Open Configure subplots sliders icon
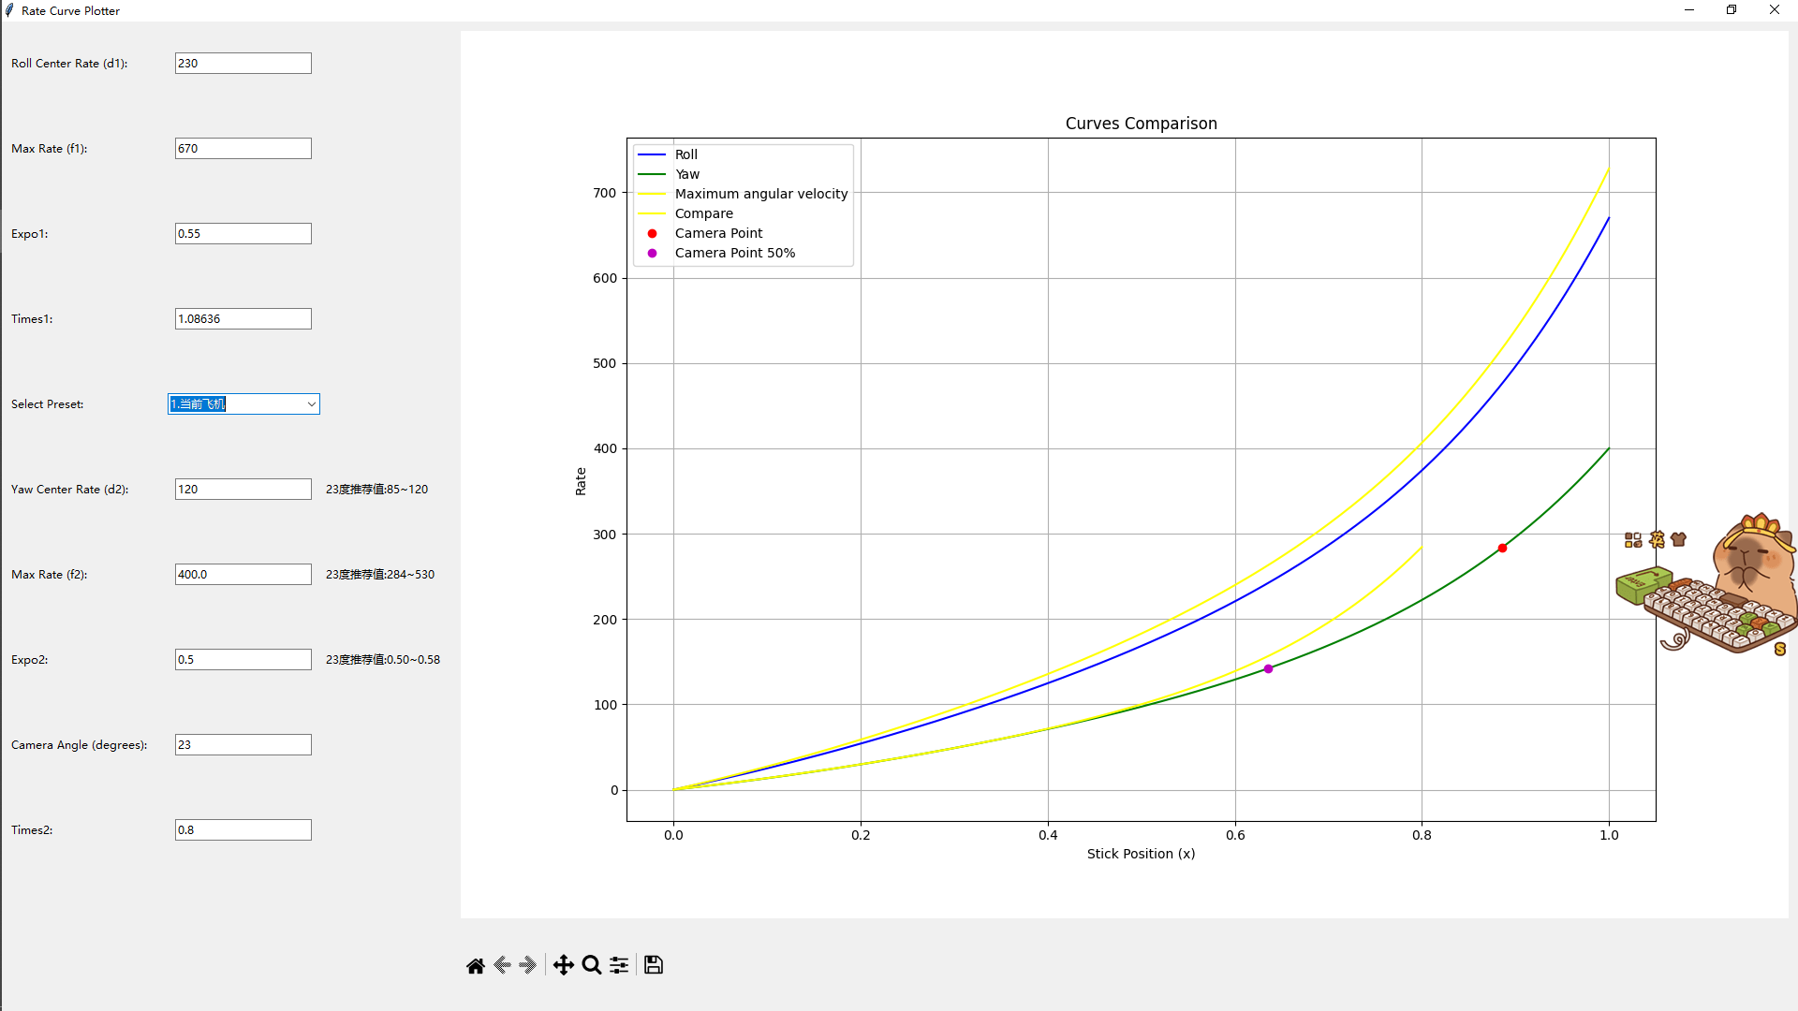Image resolution: width=1798 pixels, height=1011 pixels. point(619,965)
